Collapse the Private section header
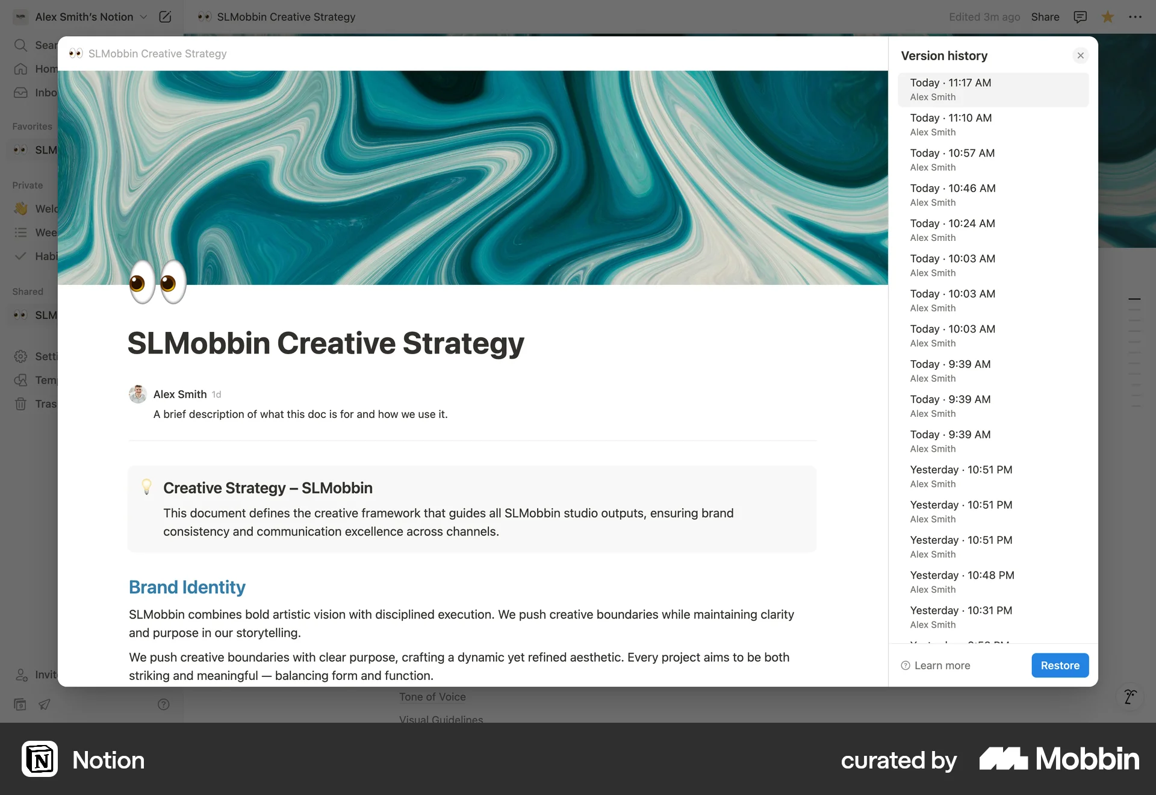The height and width of the screenshot is (795, 1156). click(x=28, y=185)
